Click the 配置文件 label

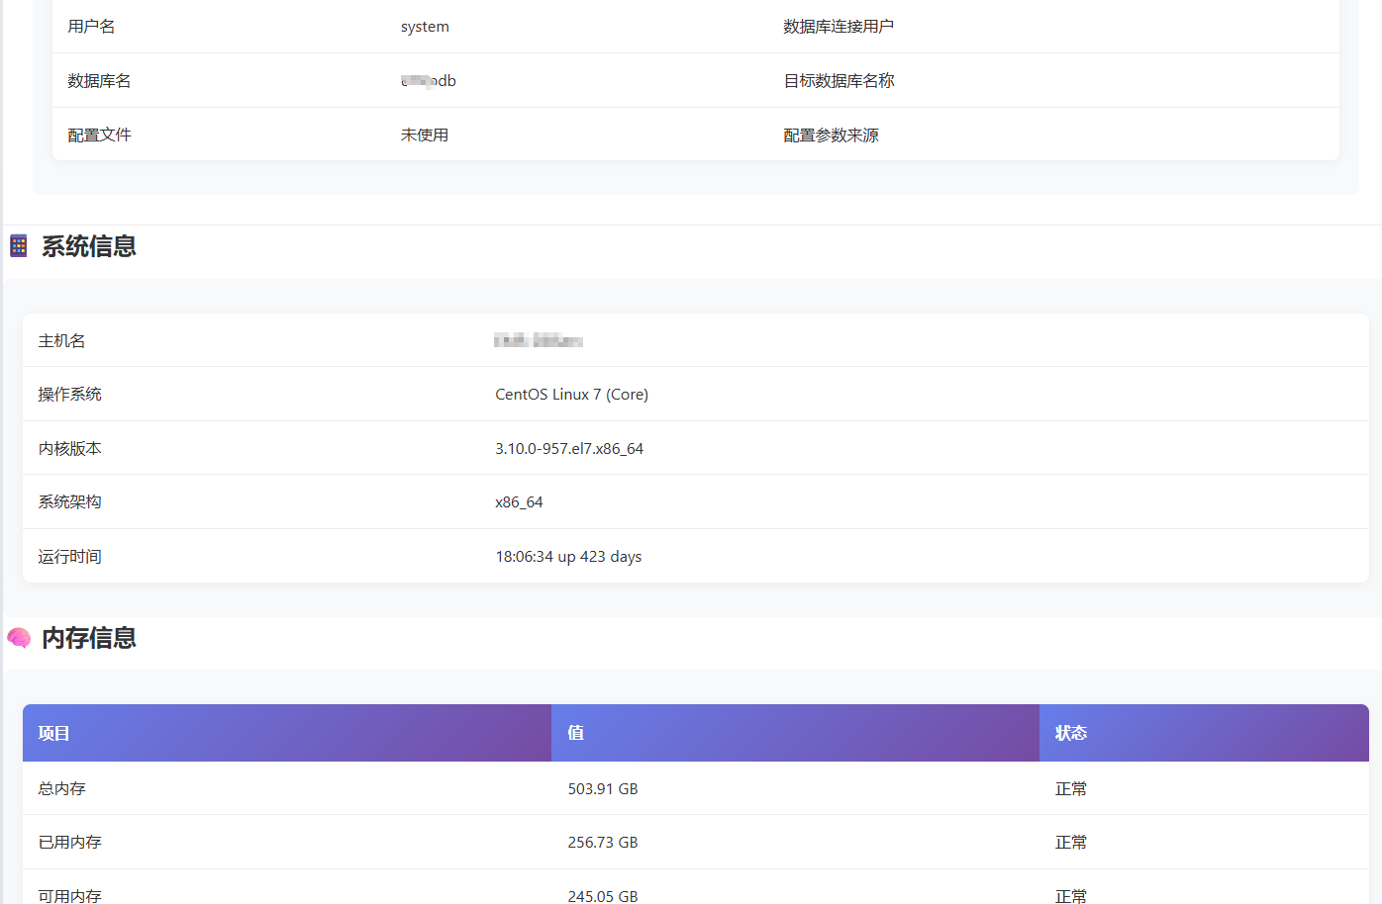pos(99,136)
